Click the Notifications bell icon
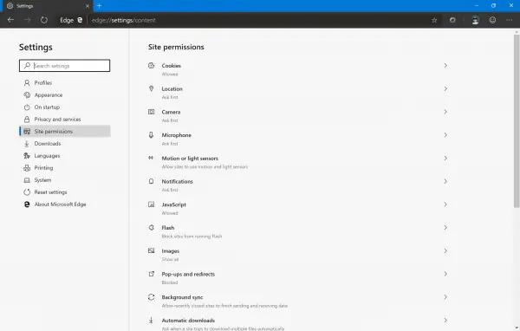Screen dimensions: 520x331 (x=151, y=181)
